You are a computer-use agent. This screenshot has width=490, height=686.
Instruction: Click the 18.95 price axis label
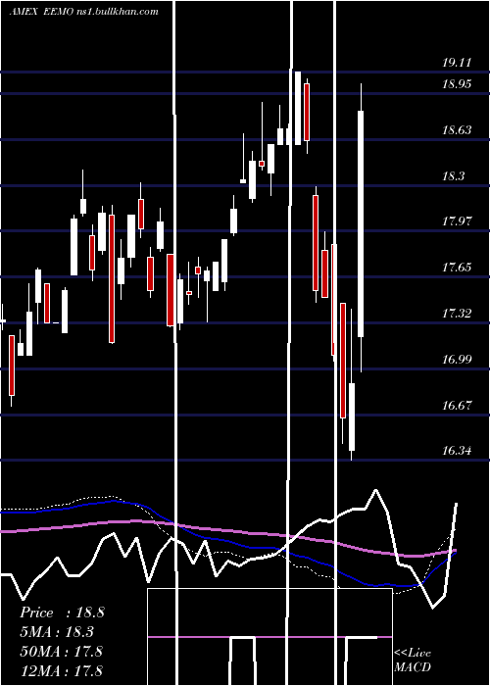(457, 83)
